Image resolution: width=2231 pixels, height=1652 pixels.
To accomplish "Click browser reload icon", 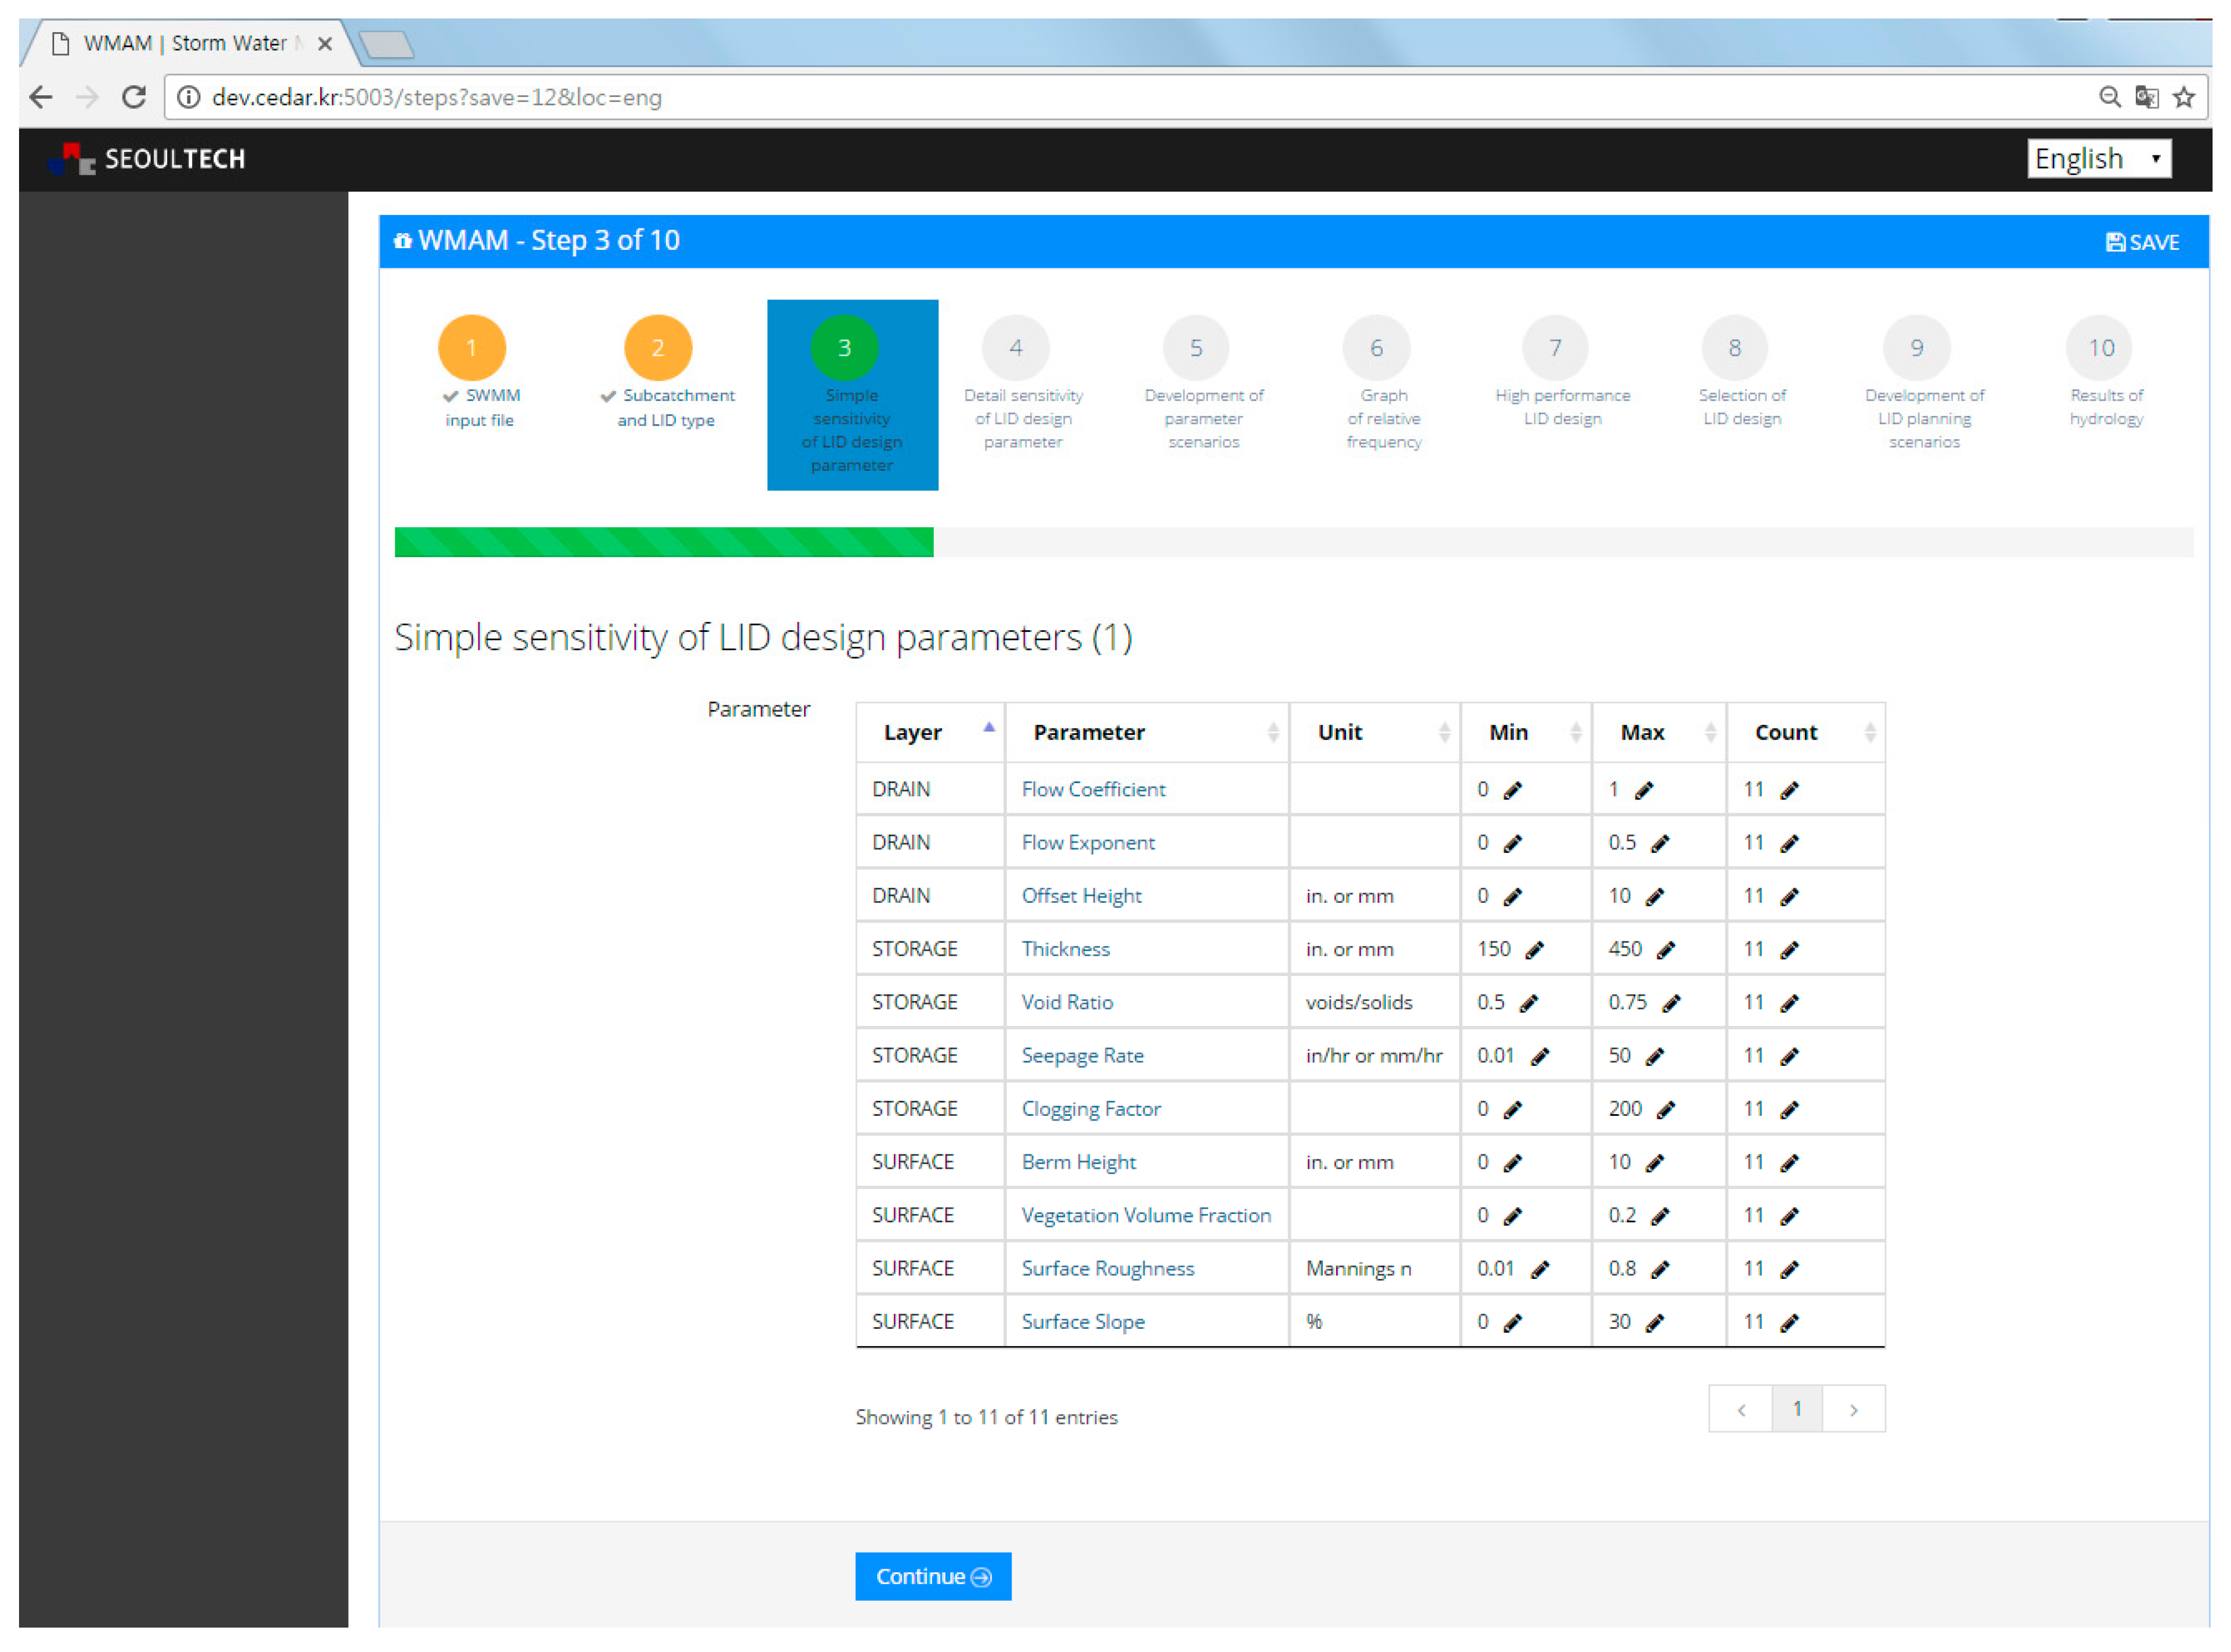I will [x=134, y=97].
